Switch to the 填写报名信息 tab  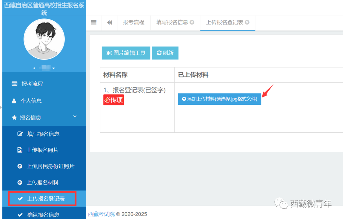click(172, 23)
